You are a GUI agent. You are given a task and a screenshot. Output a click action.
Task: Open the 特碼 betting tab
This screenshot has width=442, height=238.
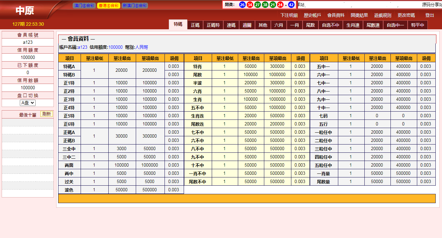tap(178, 24)
